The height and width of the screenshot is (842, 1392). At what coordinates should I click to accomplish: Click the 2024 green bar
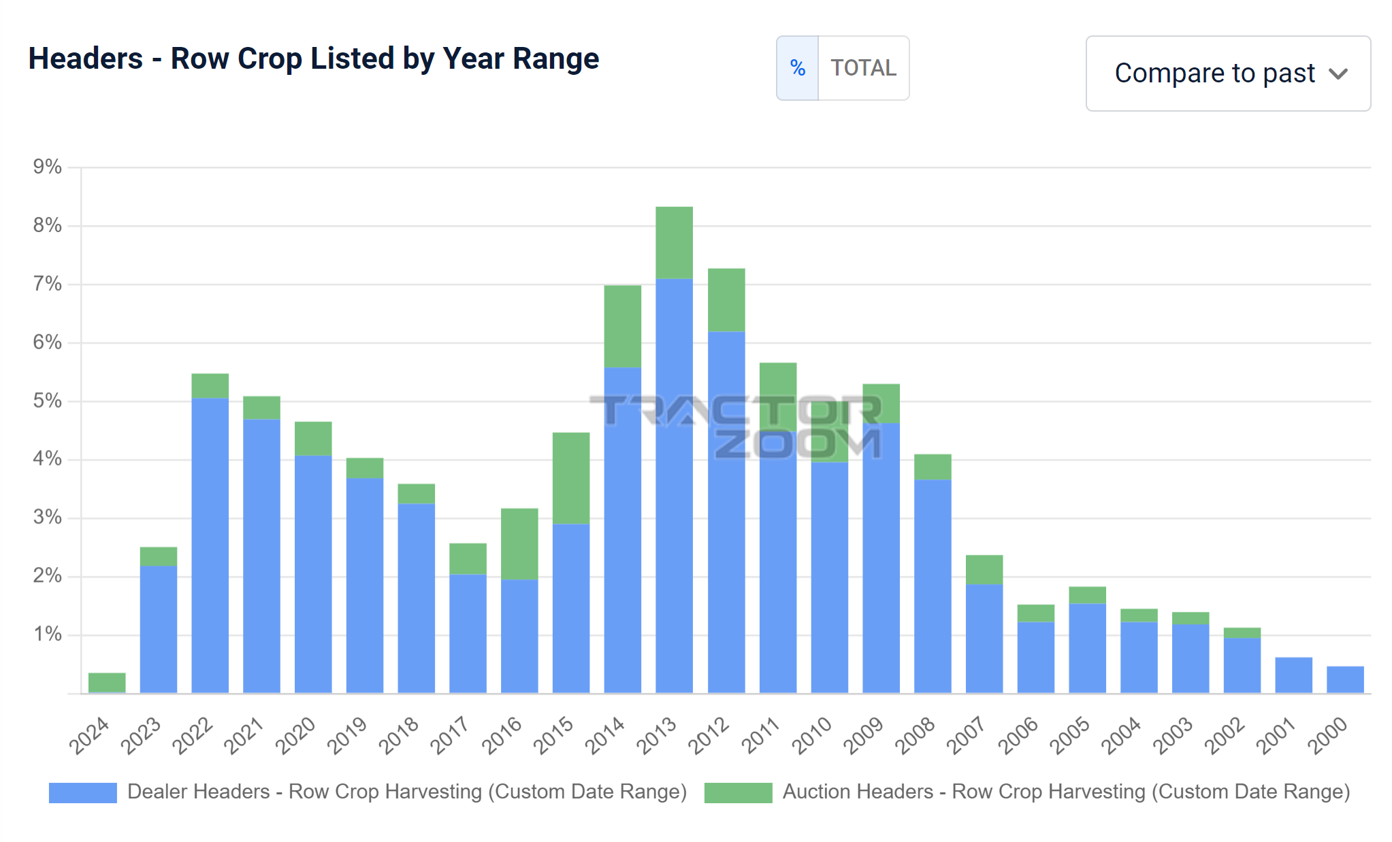point(107,682)
